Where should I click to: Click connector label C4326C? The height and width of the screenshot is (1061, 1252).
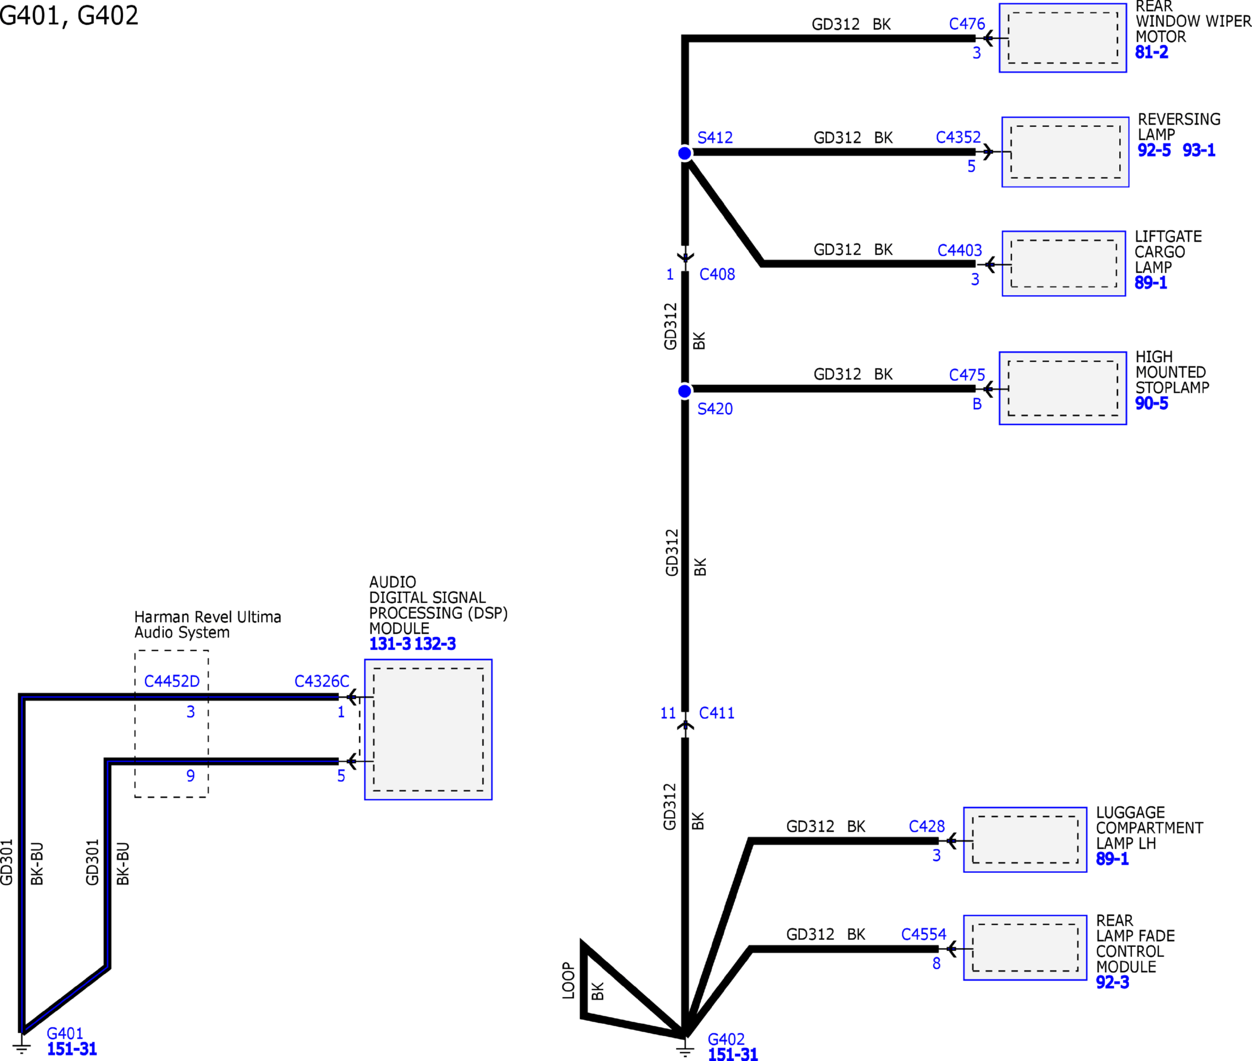pyautogui.click(x=322, y=681)
